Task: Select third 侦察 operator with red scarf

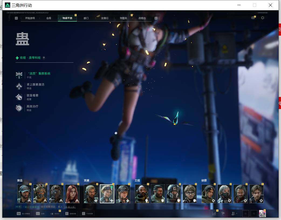Action: point(241,194)
